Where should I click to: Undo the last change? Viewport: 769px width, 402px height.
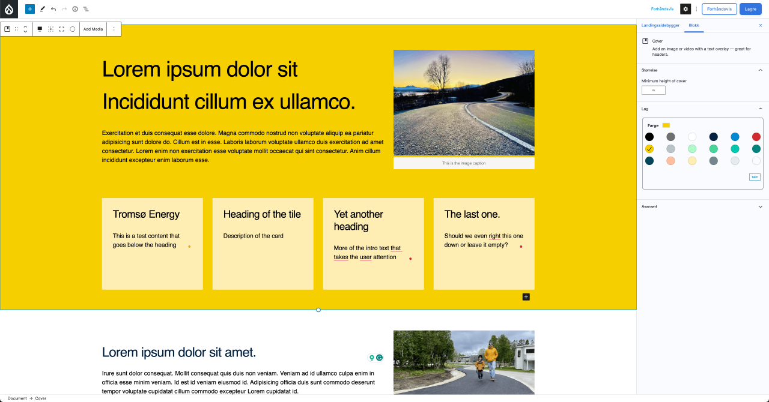point(54,9)
